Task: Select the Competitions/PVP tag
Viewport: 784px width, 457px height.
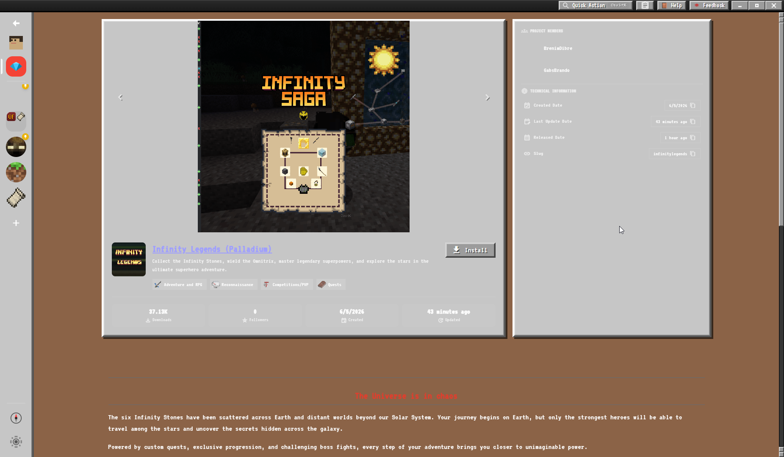Action: coord(286,284)
